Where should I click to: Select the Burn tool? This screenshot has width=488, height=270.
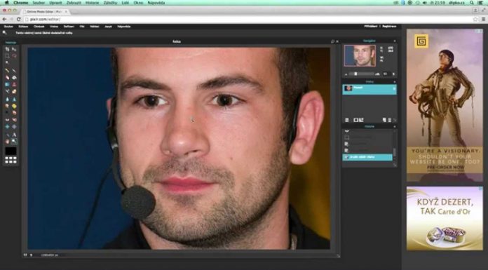pos(14,113)
